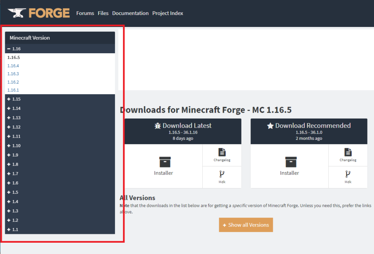The height and width of the screenshot is (254, 374).
Task: Select Minecraft version 1.16.4 link
Action: (x=13, y=66)
